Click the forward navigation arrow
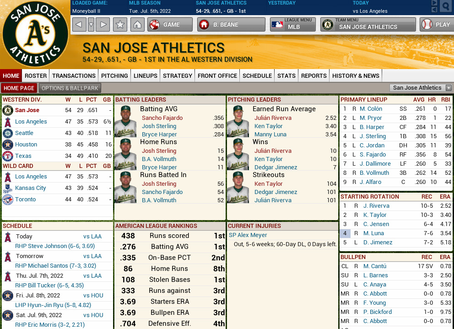 [103, 25]
